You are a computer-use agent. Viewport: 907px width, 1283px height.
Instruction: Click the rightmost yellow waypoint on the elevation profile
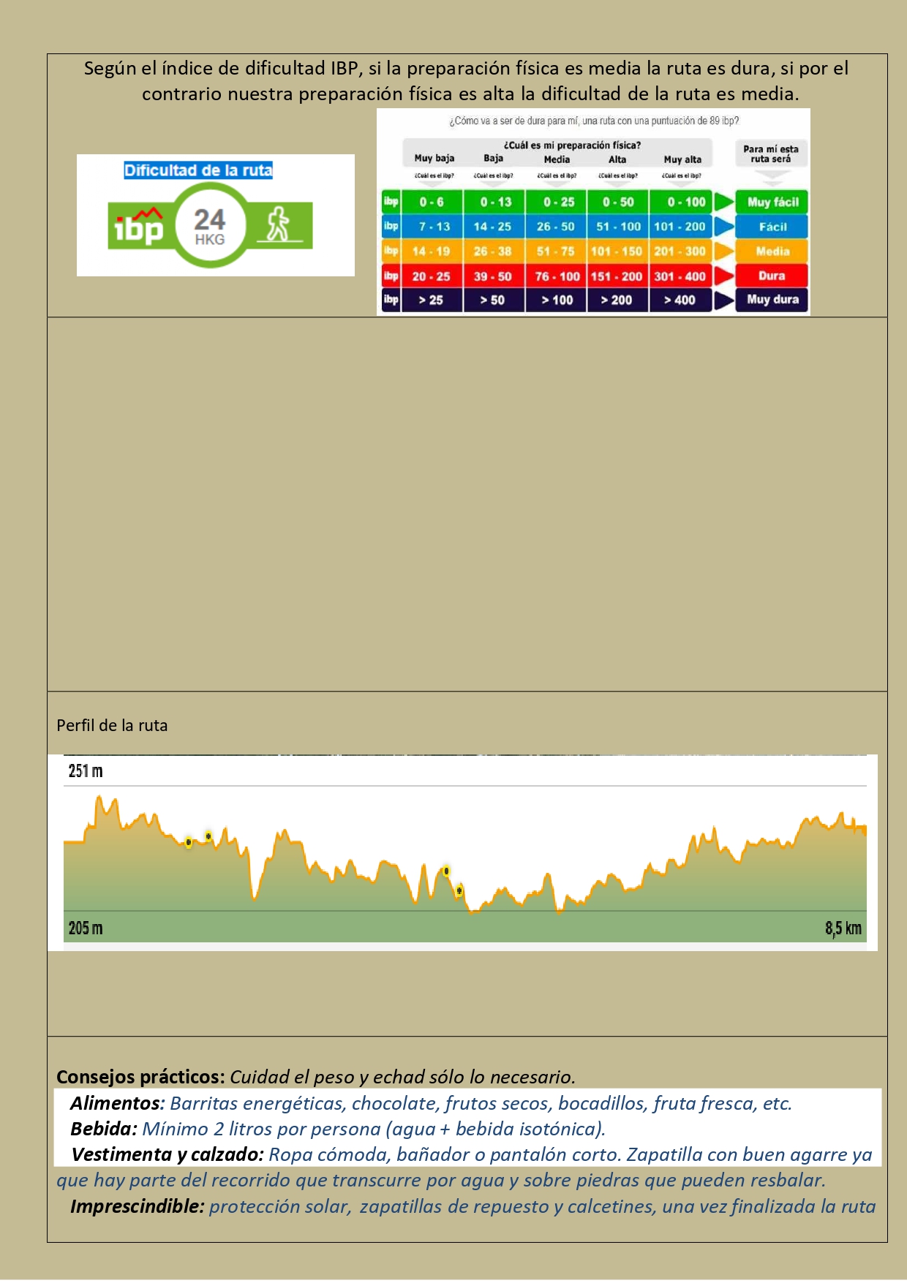pyautogui.click(x=459, y=890)
